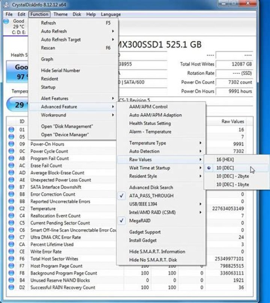Click status circle for CA Percent Lifetime Used

11,244
